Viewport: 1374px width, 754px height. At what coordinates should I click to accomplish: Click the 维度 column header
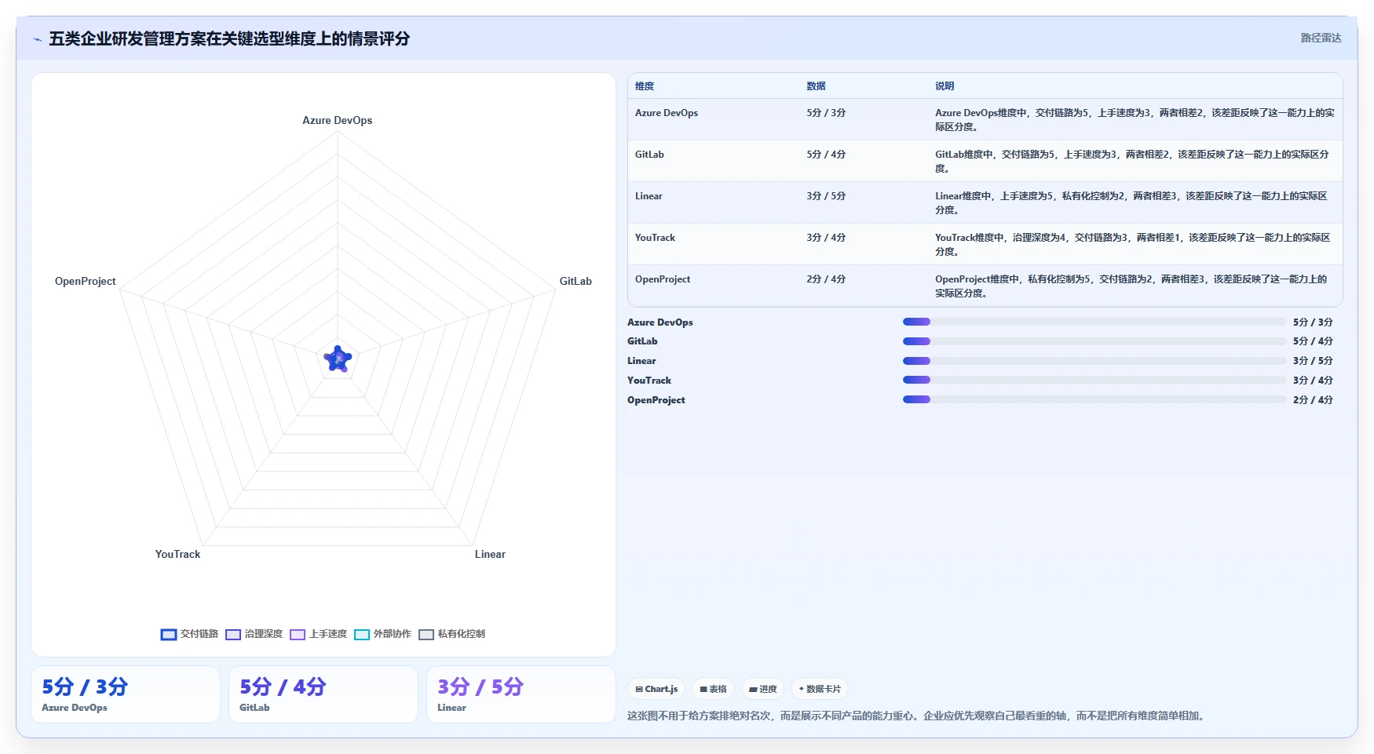coord(645,86)
